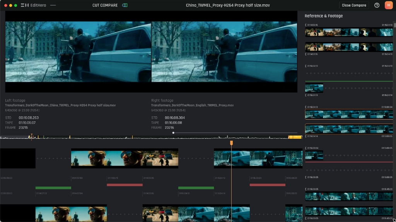Image resolution: width=396 pixels, height=222 pixels.
Task: Click the EditHero logo icon
Action: pos(25,5)
